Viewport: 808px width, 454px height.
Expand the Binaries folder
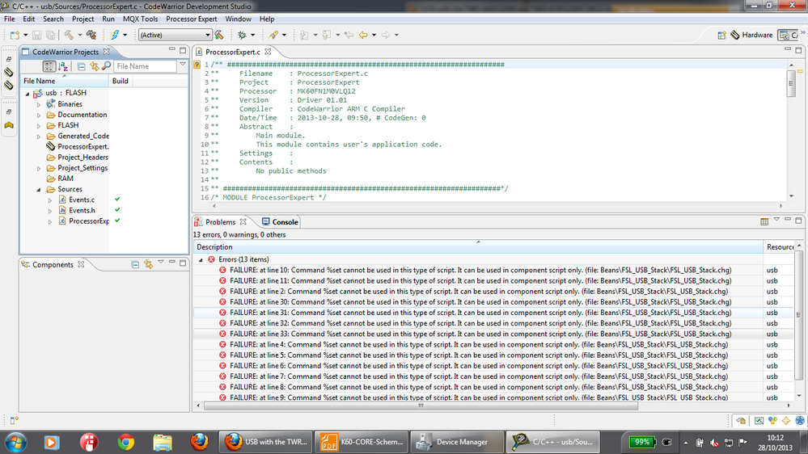point(39,104)
